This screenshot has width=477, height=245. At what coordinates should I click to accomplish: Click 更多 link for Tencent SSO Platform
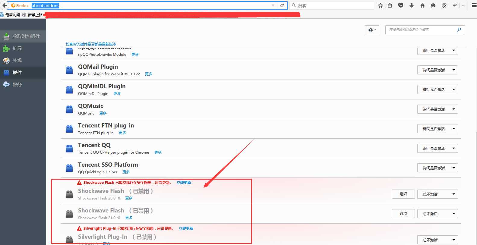tap(126, 172)
